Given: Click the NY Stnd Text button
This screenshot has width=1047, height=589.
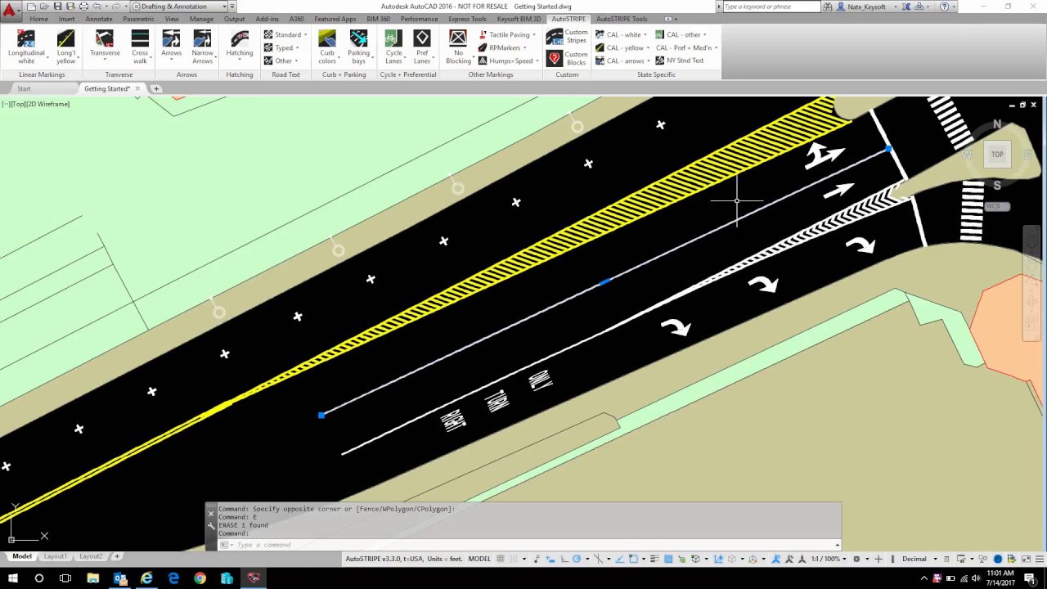Looking at the screenshot, I should [679, 61].
